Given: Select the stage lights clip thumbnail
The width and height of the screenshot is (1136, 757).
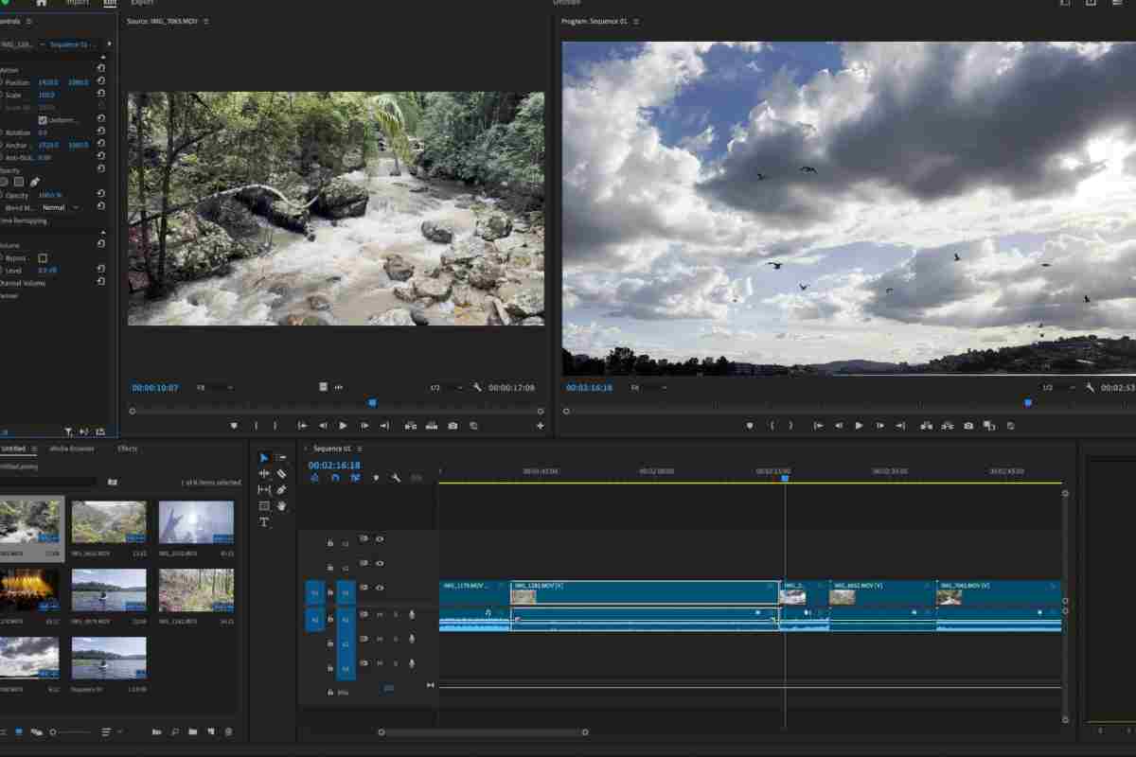Looking at the screenshot, I should pos(29,590).
